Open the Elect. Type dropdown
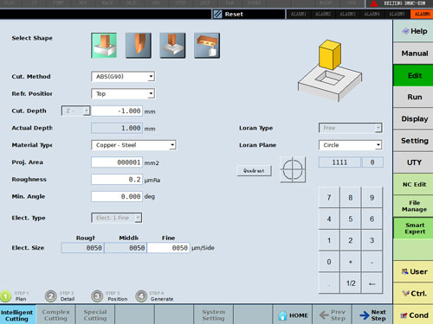 tap(117, 218)
